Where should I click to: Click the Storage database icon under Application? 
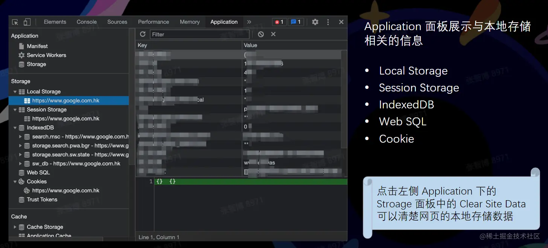[x=21, y=64]
